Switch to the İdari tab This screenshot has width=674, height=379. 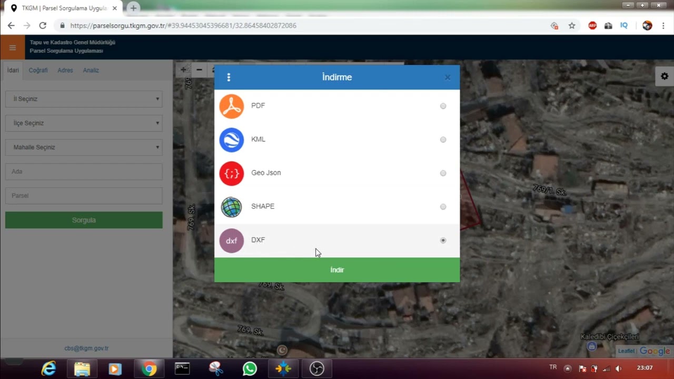coord(13,70)
